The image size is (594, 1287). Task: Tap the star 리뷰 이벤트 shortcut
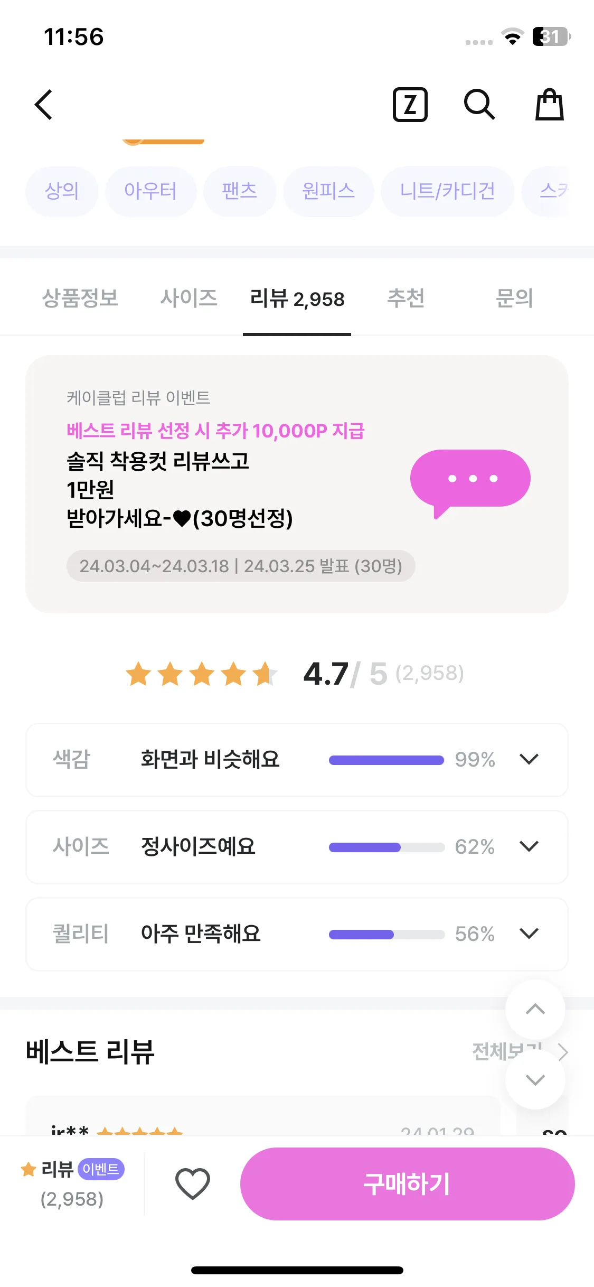point(72,1183)
